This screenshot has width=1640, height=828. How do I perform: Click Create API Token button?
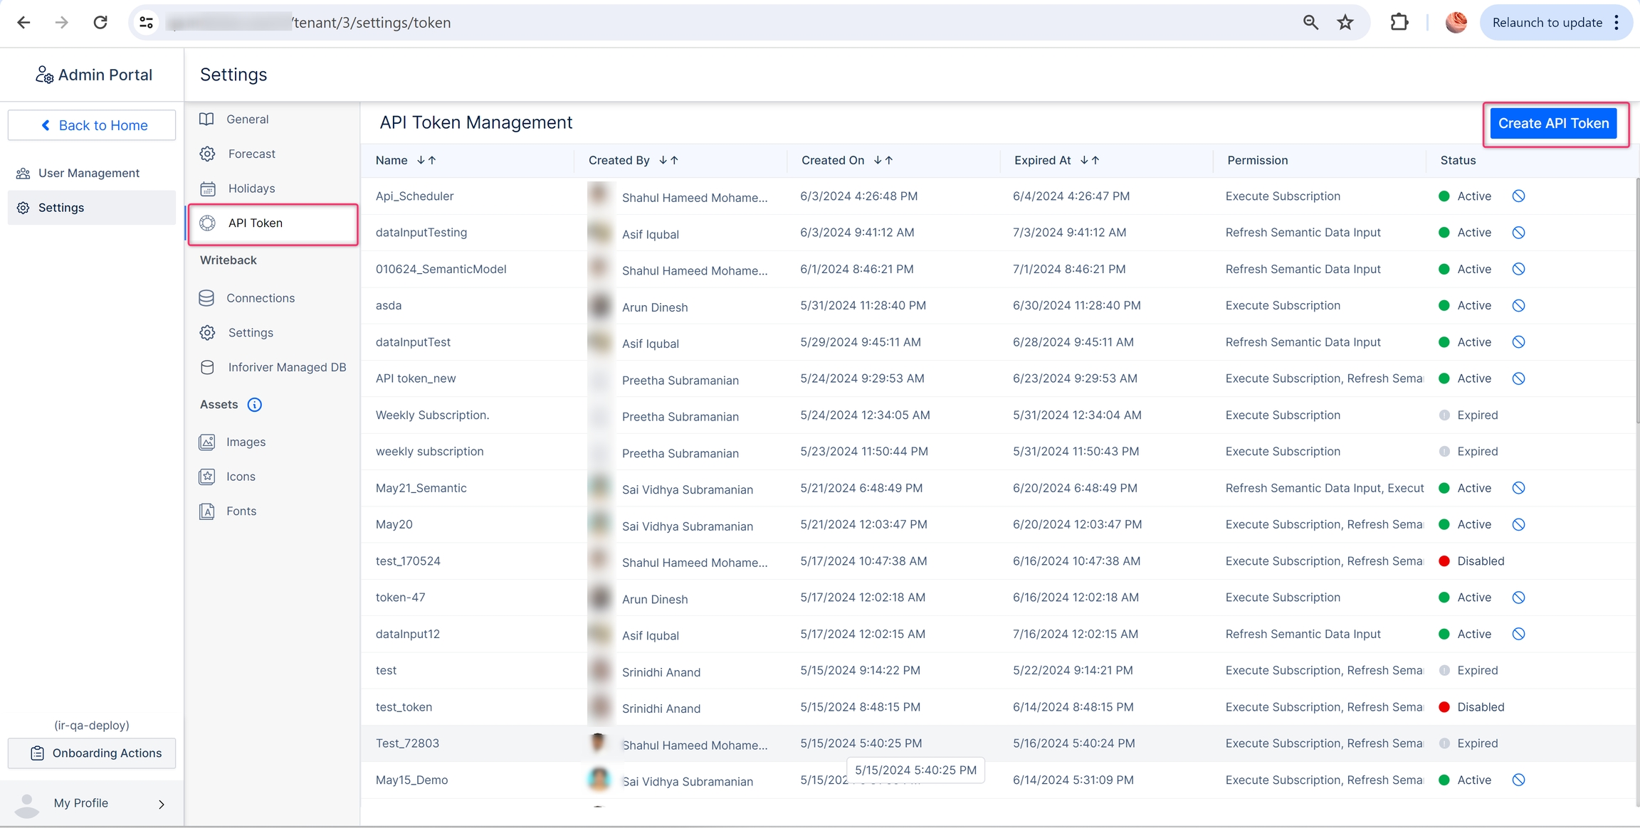[x=1553, y=124]
